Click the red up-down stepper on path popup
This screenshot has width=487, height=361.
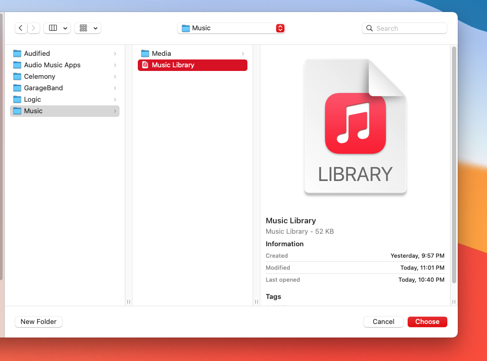[x=280, y=28]
